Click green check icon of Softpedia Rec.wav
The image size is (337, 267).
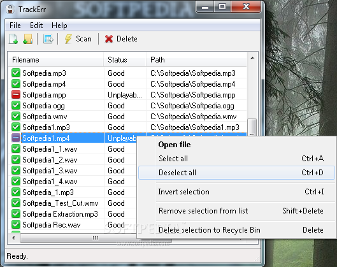(x=16, y=225)
